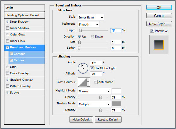This screenshot has width=176, height=129.
Task: Open Highlight Mode dropdown set to Screen
Action: (94, 91)
